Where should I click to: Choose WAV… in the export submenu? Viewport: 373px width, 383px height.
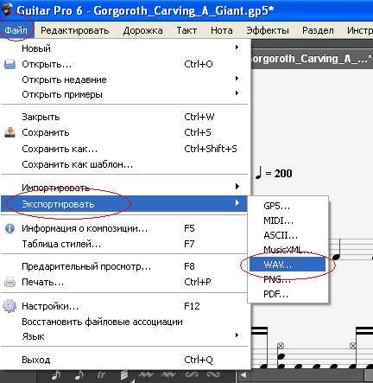[x=288, y=265]
